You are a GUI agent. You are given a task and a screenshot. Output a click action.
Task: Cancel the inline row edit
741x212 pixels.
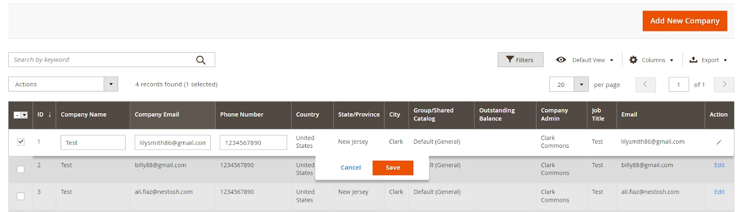(x=351, y=168)
